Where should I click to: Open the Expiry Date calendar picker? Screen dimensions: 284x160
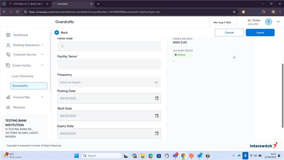[x=157, y=133]
